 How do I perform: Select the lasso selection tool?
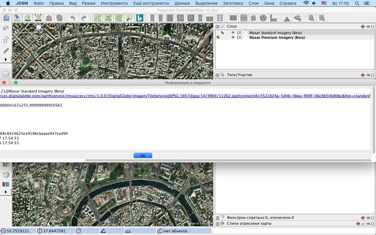(x=6, y=28)
